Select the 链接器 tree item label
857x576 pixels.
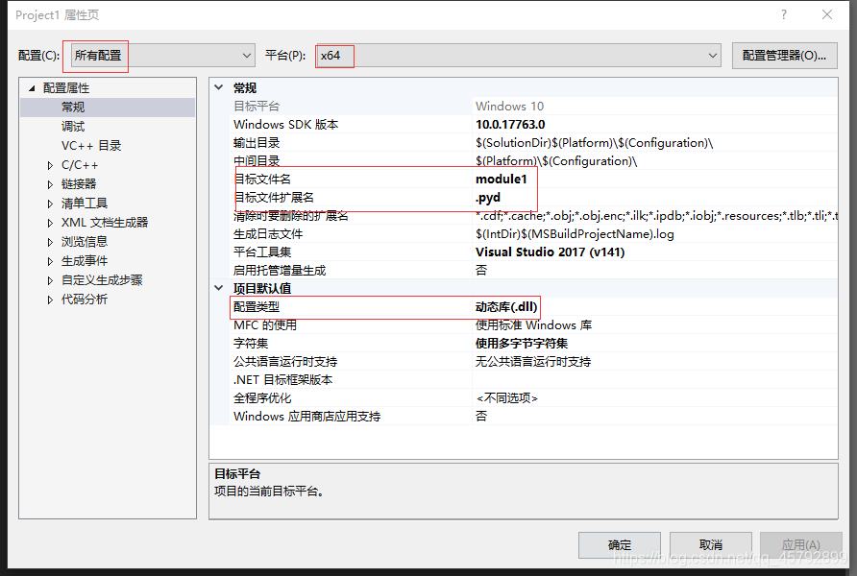click(x=79, y=184)
